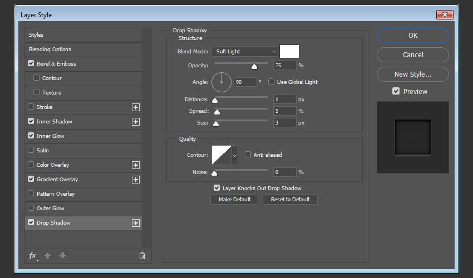Screen dimensions: 473x278
Task: Toggle Use Global Light checkbox
Action: pos(271,82)
